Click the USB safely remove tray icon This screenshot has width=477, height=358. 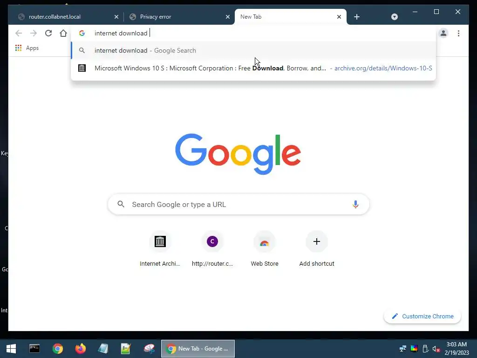(425, 349)
